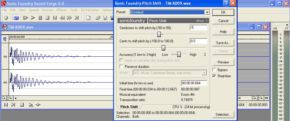Click Forward in the transport toolbar
Image resolution: width=290 pixels, height=121 pixels.
69,18
